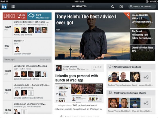Tap Ganesh Srinivasan's profile photo
Screen dimensions: 158x118
[17, 49]
